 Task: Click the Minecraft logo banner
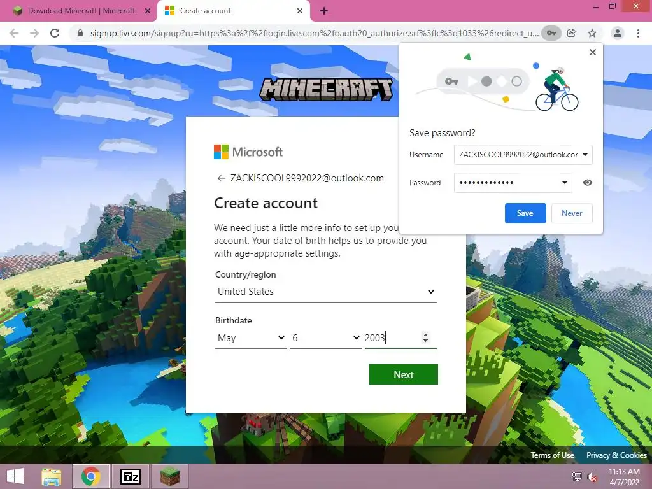(x=326, y=89)
